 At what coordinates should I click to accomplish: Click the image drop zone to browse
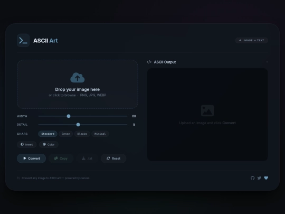(x=78, y=84)
